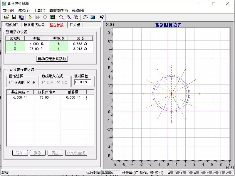The height and width of the screenshot is (176, 235).
Task: Switch to the 开关量 tab
Action: pos(75,25)
